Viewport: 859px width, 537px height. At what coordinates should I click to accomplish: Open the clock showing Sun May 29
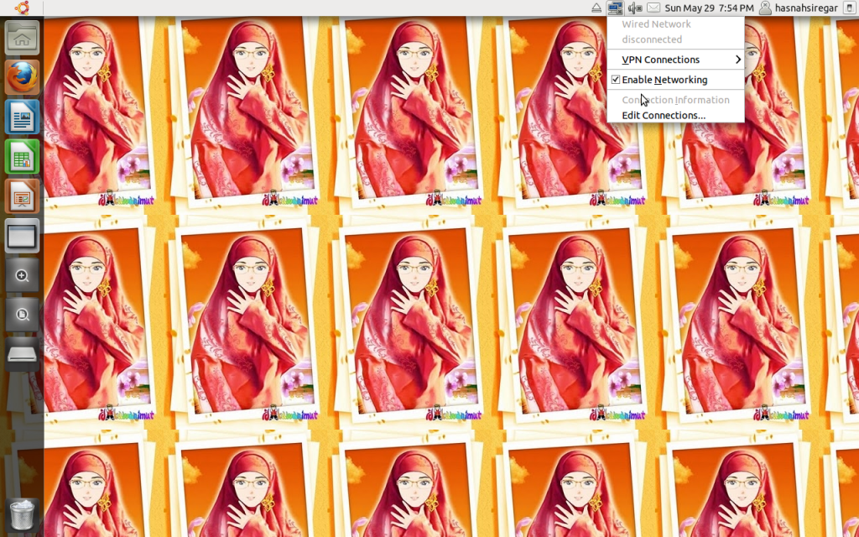point(709,8)
